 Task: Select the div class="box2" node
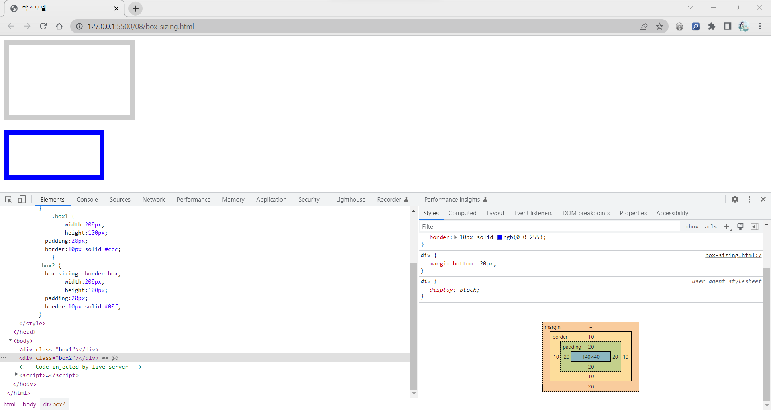tap(59, 358)
